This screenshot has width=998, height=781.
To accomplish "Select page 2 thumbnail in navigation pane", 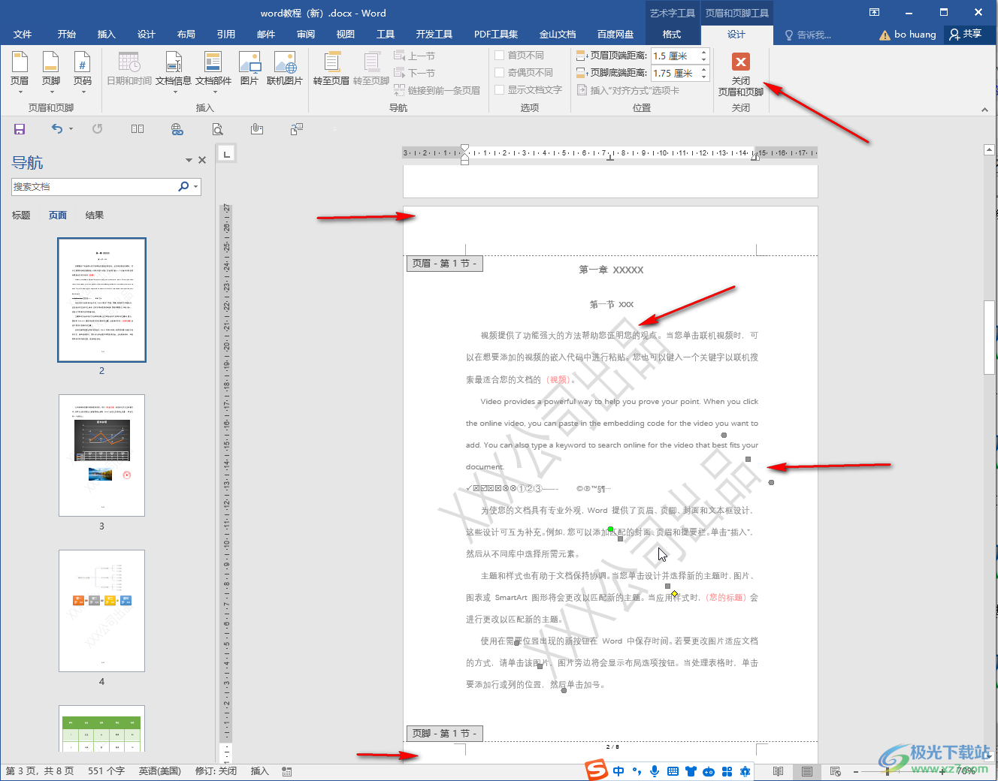I will [102, 300].
